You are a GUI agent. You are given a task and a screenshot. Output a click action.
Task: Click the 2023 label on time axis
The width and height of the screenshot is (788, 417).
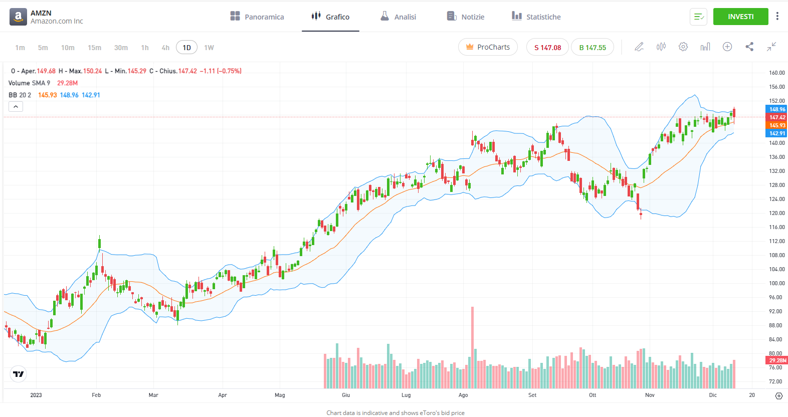(36, 395)
